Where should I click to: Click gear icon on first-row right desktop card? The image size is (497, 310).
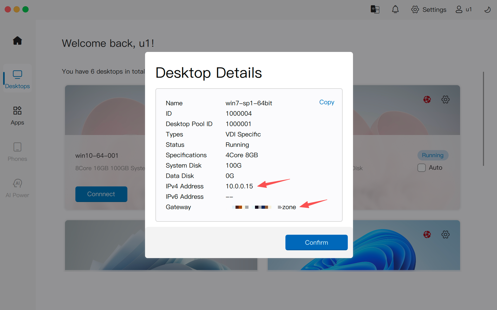pos(445,99)
